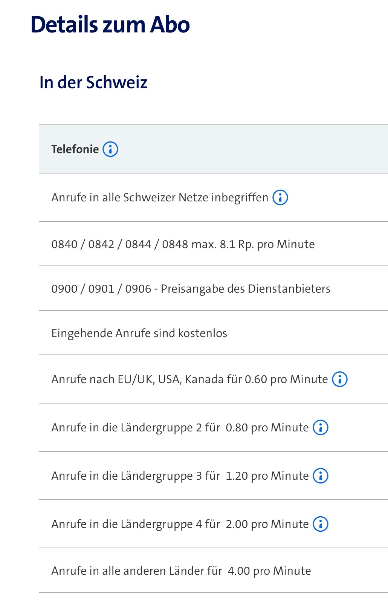Show info for Schweizer Netze calls
Image resolution: width=388 pixels, height=603 pixels.
[x=280, y=197]
